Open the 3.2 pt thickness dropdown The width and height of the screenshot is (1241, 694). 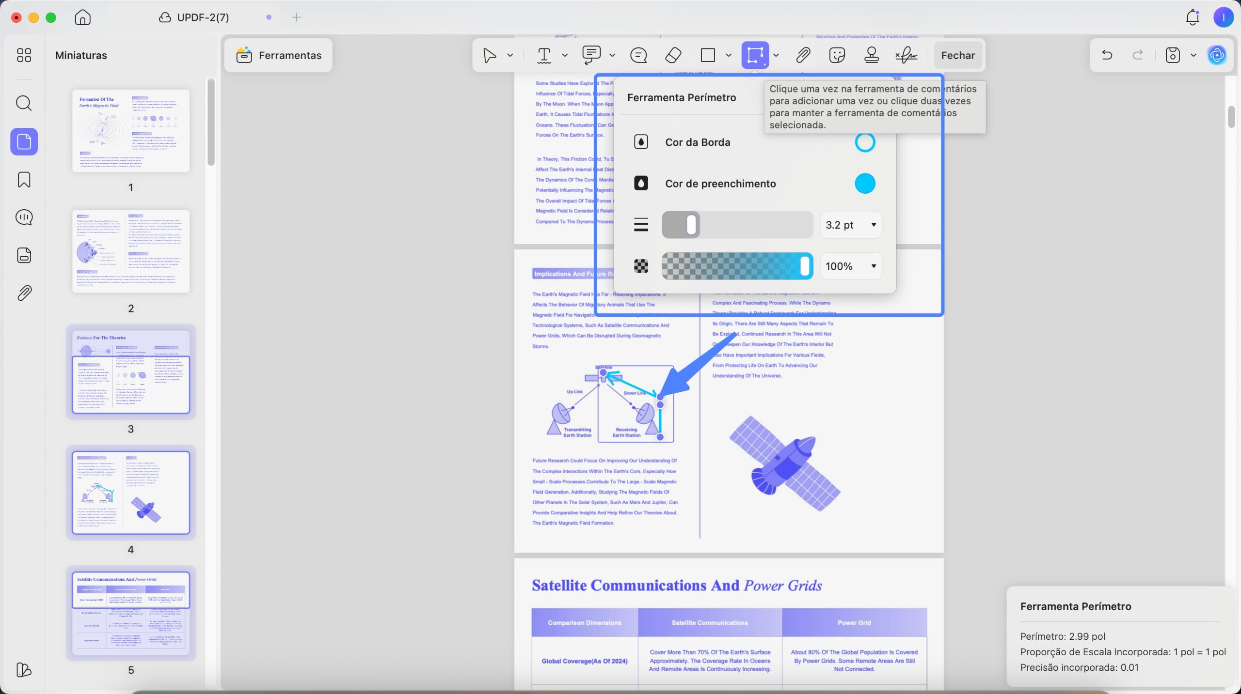click(851, 225)
